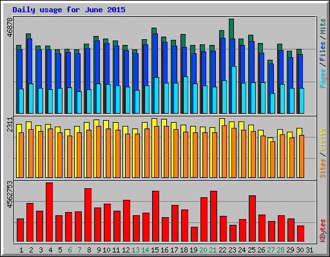The width and height of the screenshot is (330, 257).
Task: Click the orange 'Sites' legend label
Action: click(323, 168)
